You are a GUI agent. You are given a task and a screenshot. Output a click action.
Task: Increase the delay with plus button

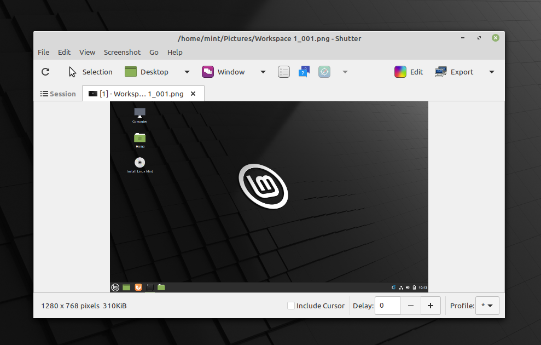pyautogui.click(x=431, y=306)
